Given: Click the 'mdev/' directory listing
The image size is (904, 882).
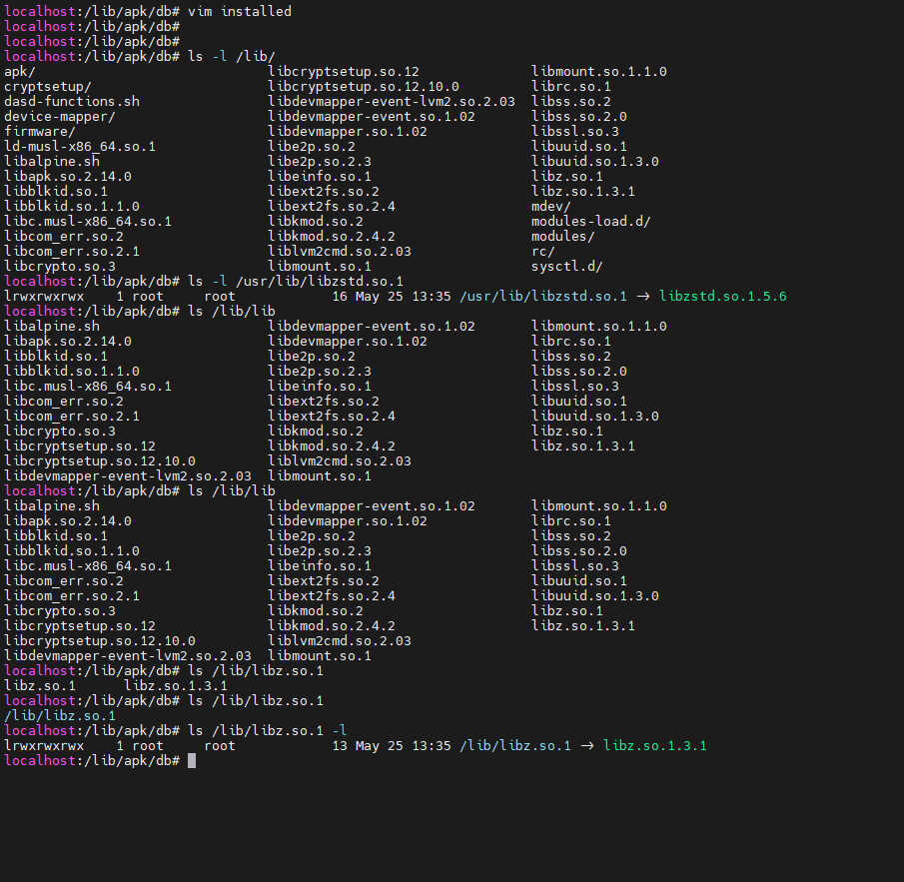Looking at the screenshot, I should [551, 207].
